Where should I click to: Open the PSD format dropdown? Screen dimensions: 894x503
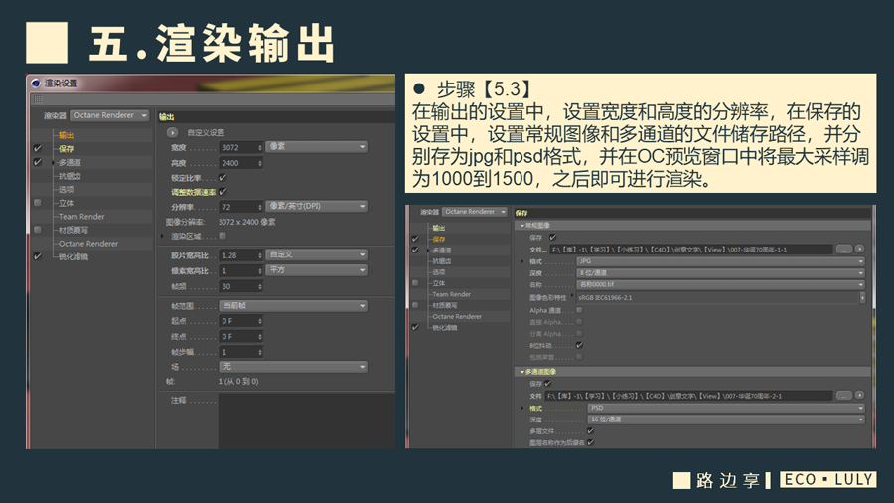[726, 408]
